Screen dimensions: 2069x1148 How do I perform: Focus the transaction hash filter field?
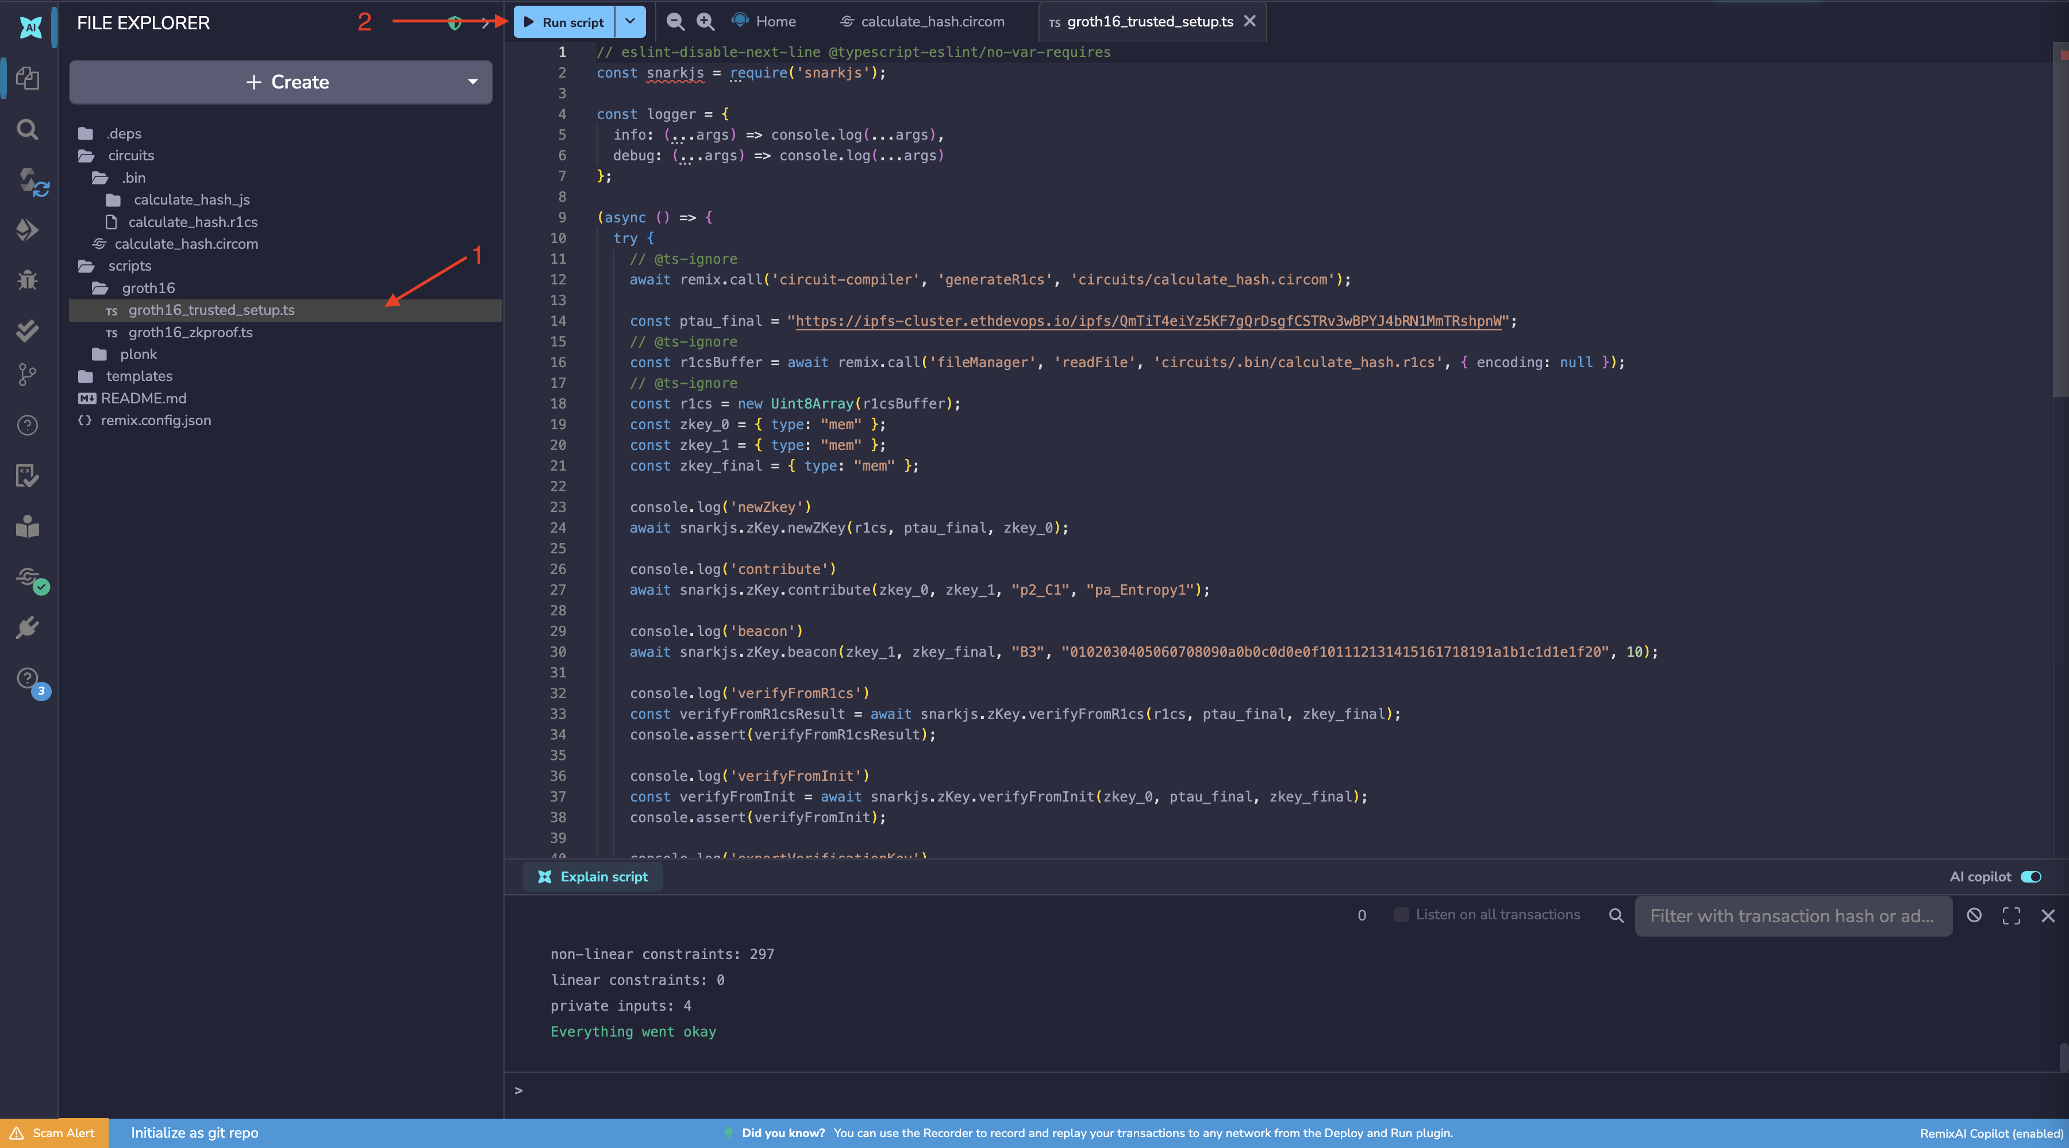coord(1793,916)
